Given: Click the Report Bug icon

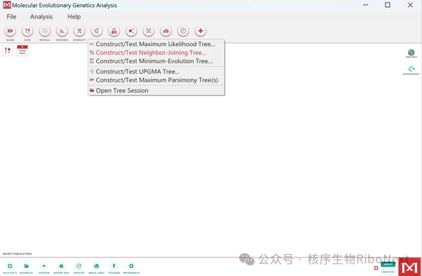Looking at the screenshot, I should (x=61, y=268).
